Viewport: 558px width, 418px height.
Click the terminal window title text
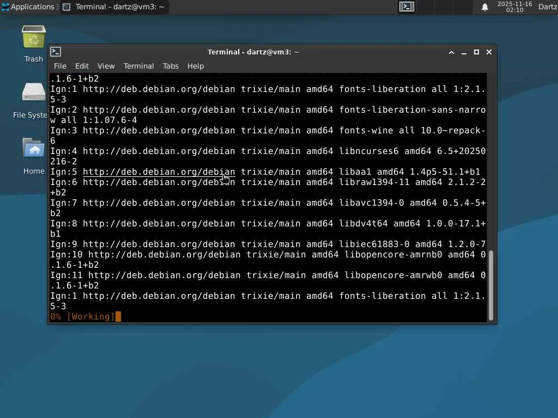(x=253, y=52)
